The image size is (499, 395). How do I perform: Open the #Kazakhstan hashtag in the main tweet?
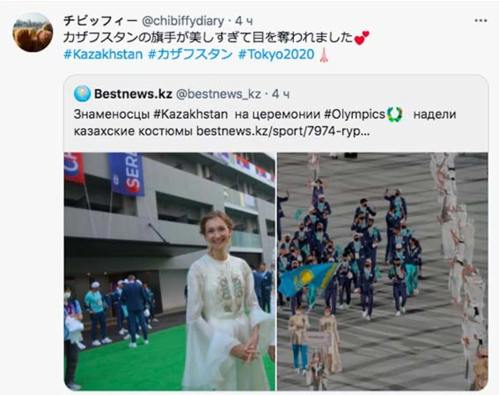(103, 54)
